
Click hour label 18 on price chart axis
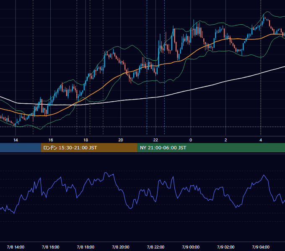pos(85,140)
